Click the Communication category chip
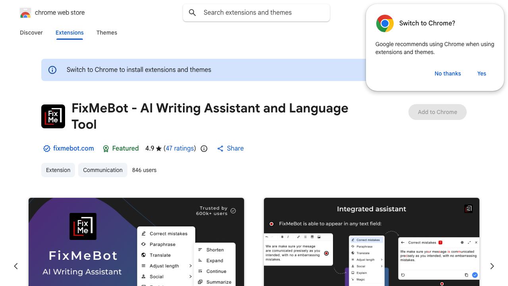The image size is (508, 286). (103, 170)
